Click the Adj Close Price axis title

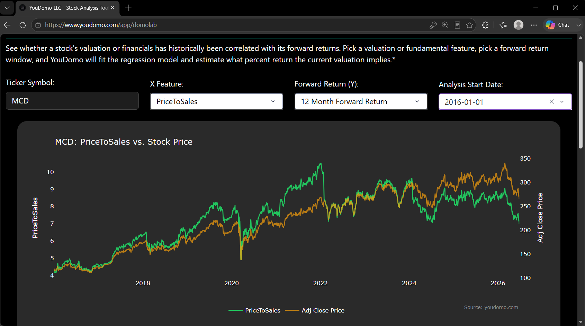coord(540,218)
